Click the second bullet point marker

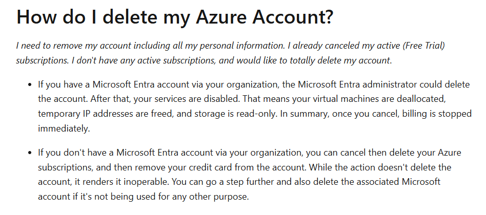click(x=30, y=153)
